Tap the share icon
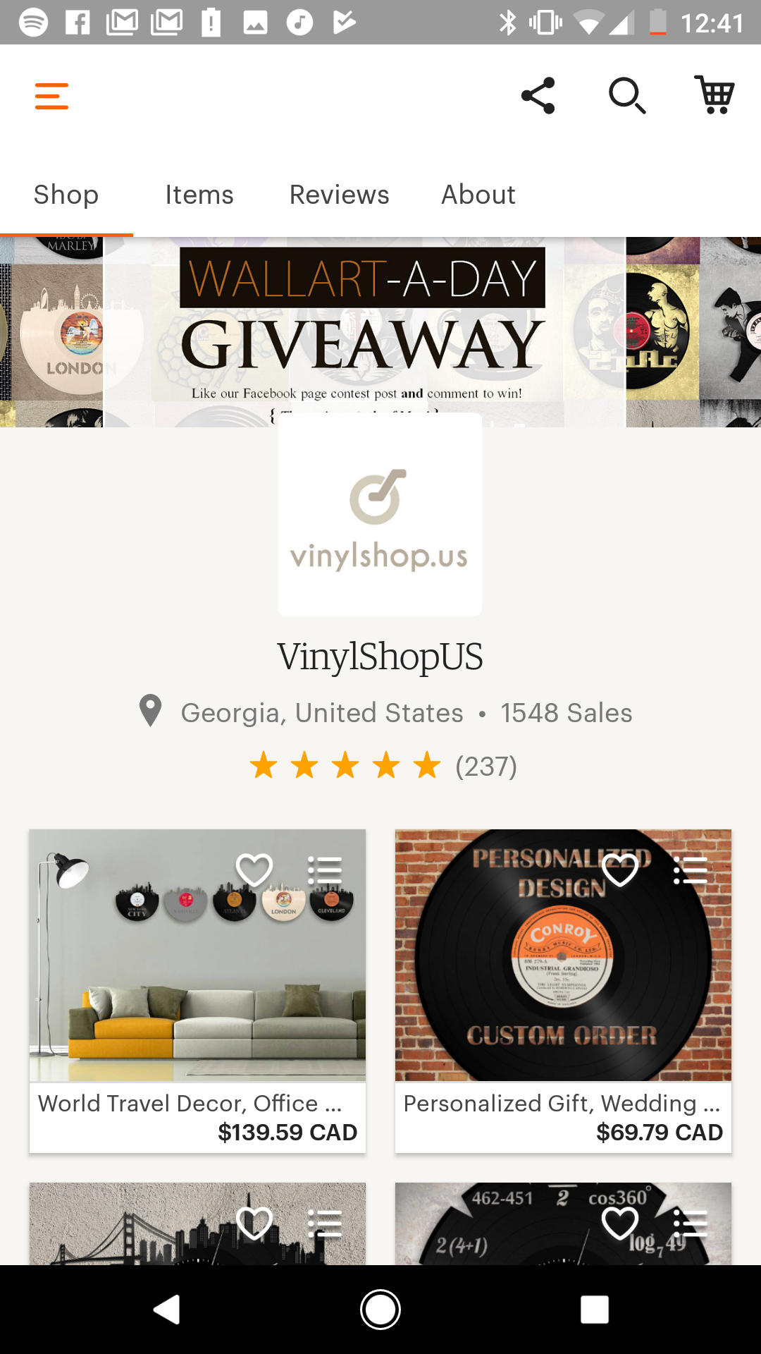 [x=538, y=95]
